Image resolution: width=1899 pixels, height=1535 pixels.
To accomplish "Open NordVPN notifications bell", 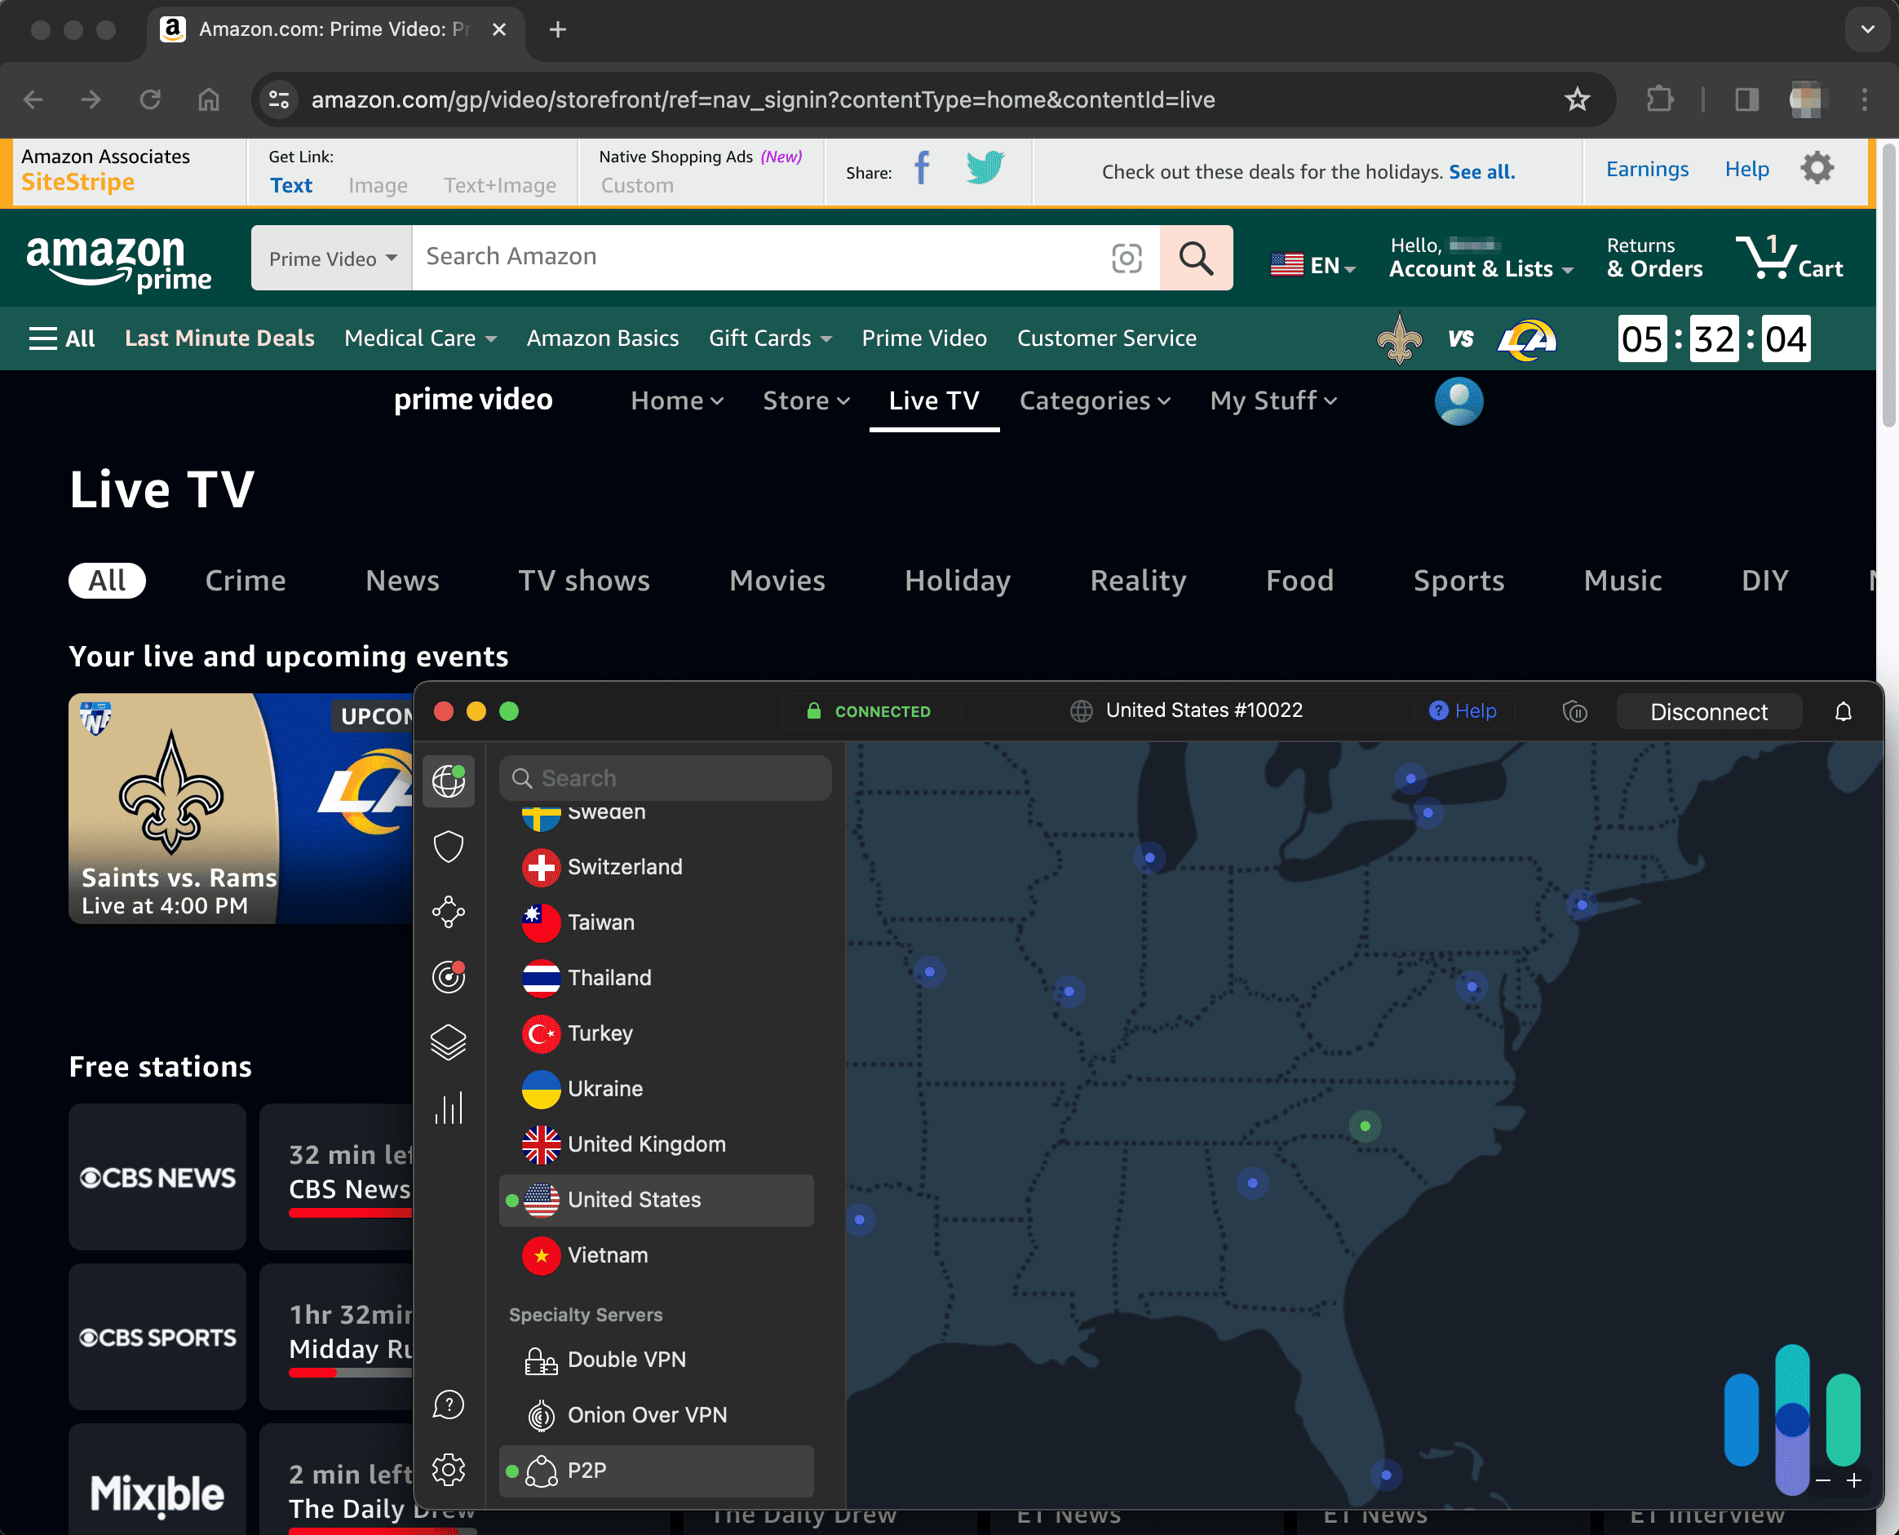I will (x=1844, y=712).
